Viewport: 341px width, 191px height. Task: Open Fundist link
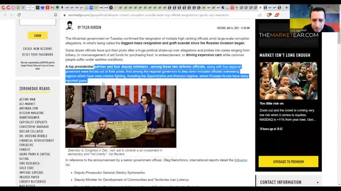[25, 150]
